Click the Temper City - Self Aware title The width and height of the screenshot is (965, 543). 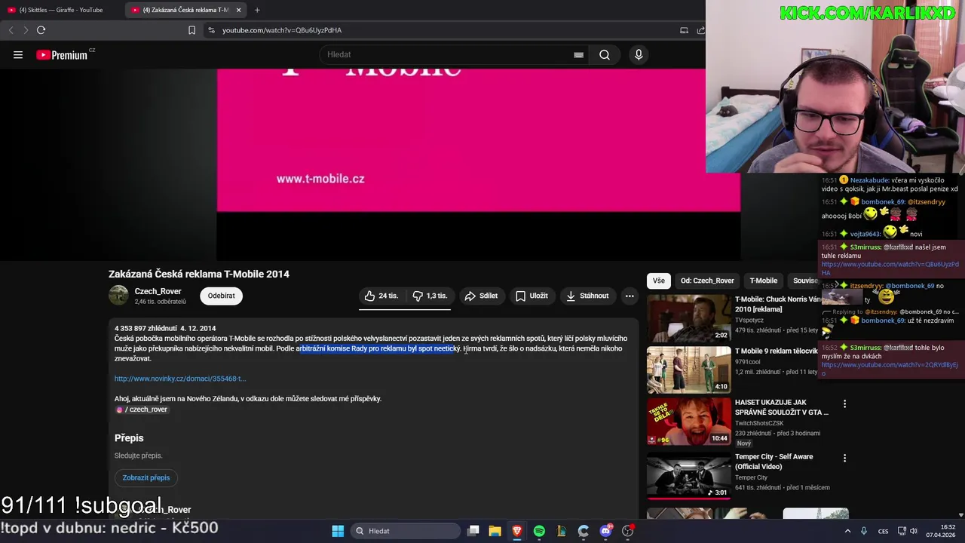tap(774, 462)
